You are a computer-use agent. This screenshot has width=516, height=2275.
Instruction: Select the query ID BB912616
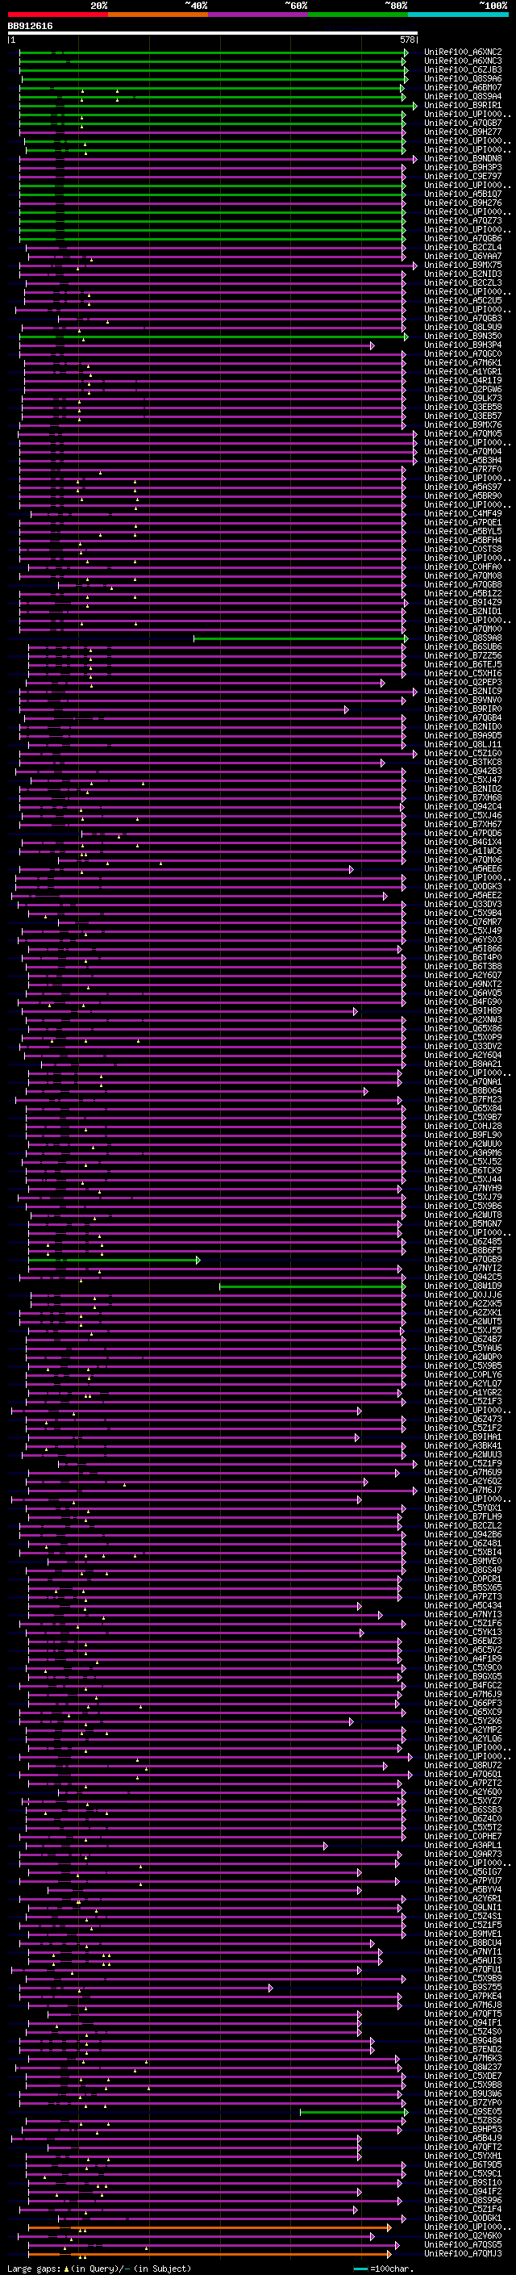pos(30,27)
